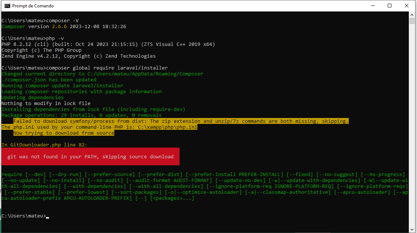Click the vertical scrollbar thumb
Viewport: 417px width, 233px height.
412,21
